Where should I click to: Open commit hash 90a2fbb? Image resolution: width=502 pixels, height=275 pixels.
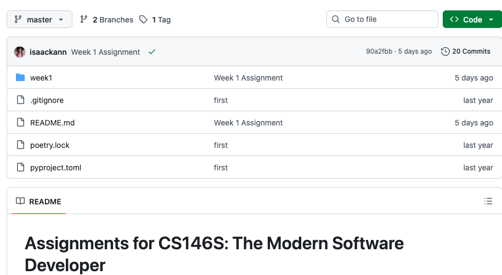tap(379, 51)
